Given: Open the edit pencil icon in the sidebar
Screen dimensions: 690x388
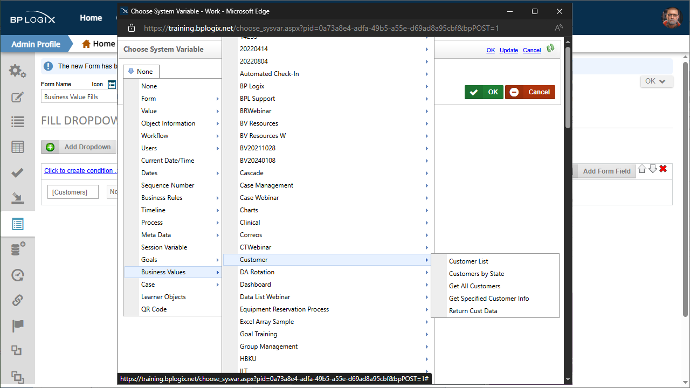Looking at the screenshot, I should (17, 97).
